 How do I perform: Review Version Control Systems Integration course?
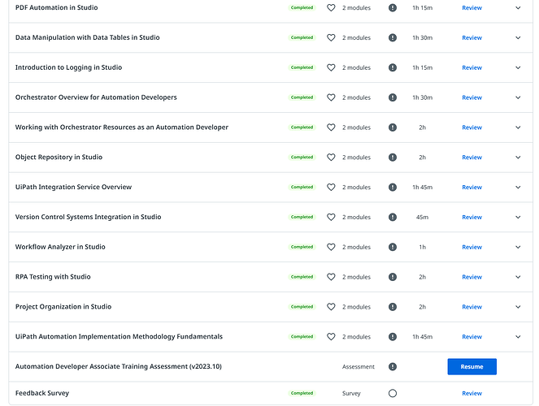tap(472, 217)
